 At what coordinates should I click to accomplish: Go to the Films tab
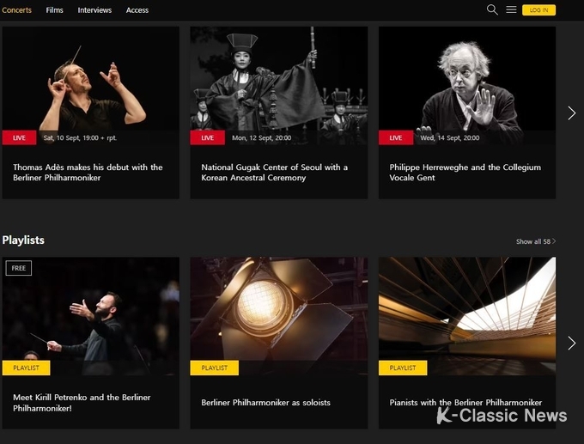pos(54,10)
